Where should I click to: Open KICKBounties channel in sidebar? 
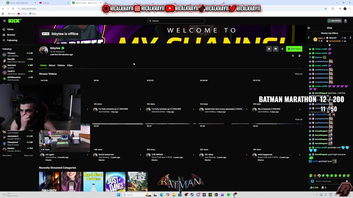pyautogui.click(x=17, y=79)
